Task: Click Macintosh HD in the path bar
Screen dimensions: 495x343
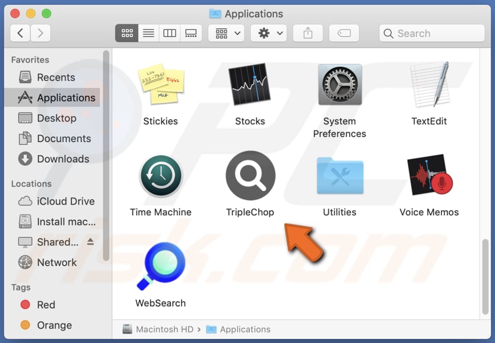Action: point(158,329)
